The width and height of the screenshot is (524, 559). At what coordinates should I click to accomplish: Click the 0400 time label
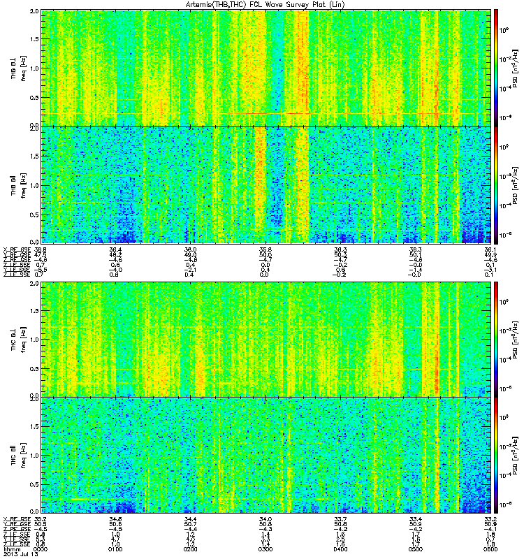coord(340,549)
